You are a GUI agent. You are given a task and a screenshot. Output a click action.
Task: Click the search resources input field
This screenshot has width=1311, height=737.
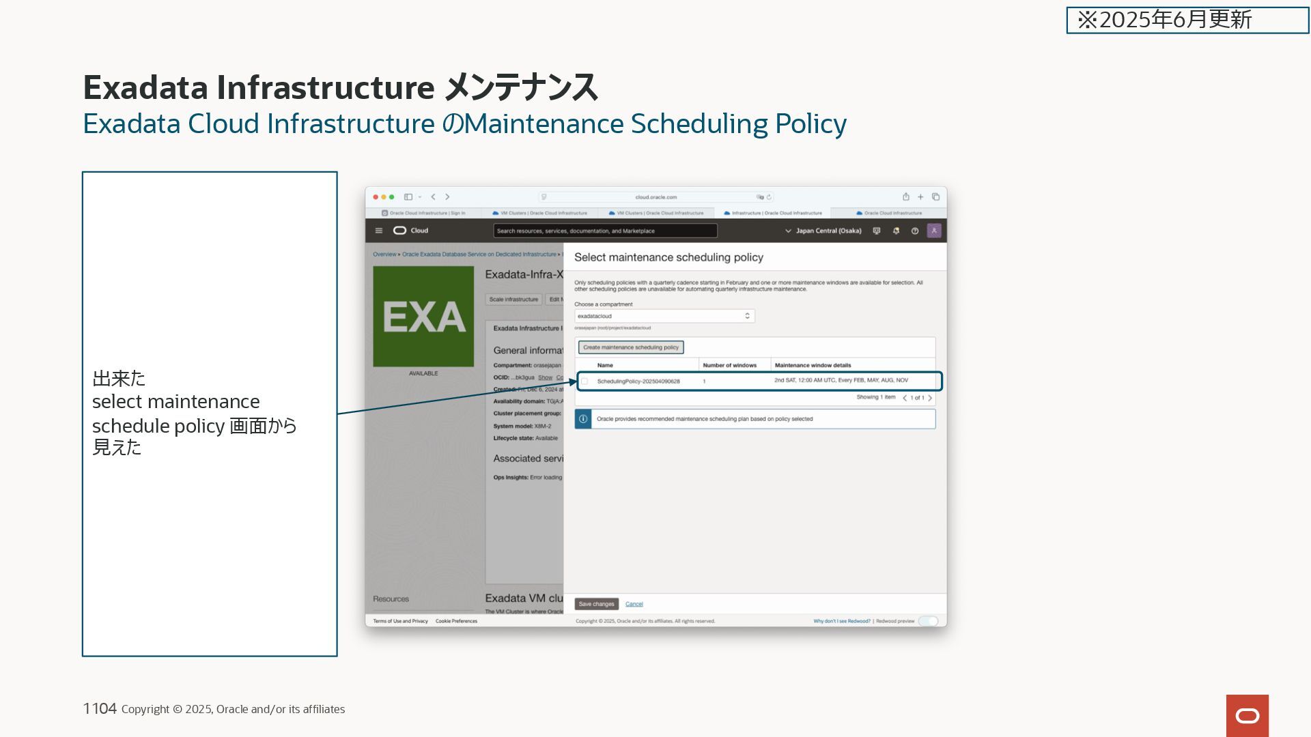(605, 231)
